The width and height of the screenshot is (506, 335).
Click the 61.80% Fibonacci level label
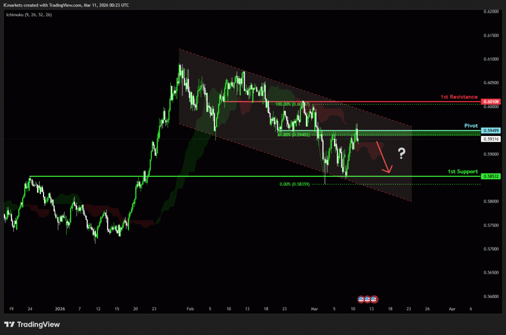pyautogui.click(x=294, y=134)
